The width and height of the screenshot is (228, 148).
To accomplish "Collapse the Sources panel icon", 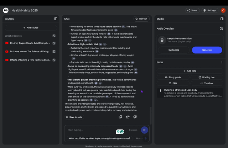I will [56, 19].
